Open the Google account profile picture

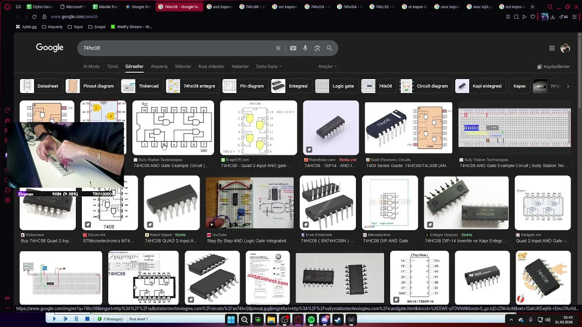click(x=566, y=48)
